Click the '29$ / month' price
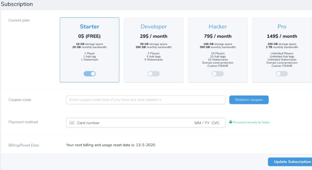Image resolution: width=312 pixels, height=170 pixels. point(154,36)
